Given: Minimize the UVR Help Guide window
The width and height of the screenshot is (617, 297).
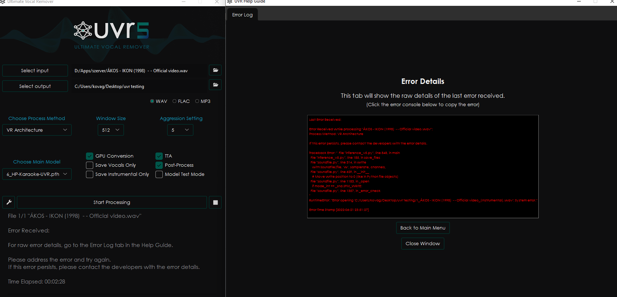Looking at the screenshot, I should click(579, 2).
